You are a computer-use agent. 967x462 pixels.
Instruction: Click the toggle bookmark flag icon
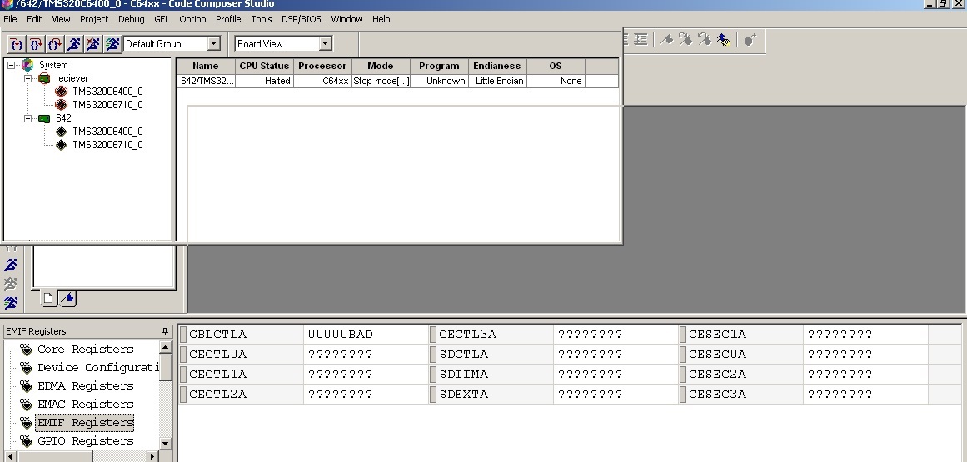pyautogui.click(x=666, y=39)
